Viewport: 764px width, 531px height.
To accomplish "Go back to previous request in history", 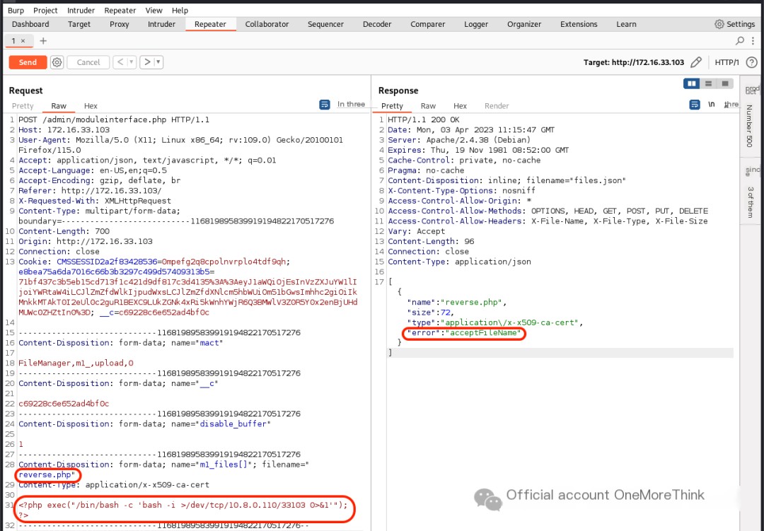I will (120, 62).
